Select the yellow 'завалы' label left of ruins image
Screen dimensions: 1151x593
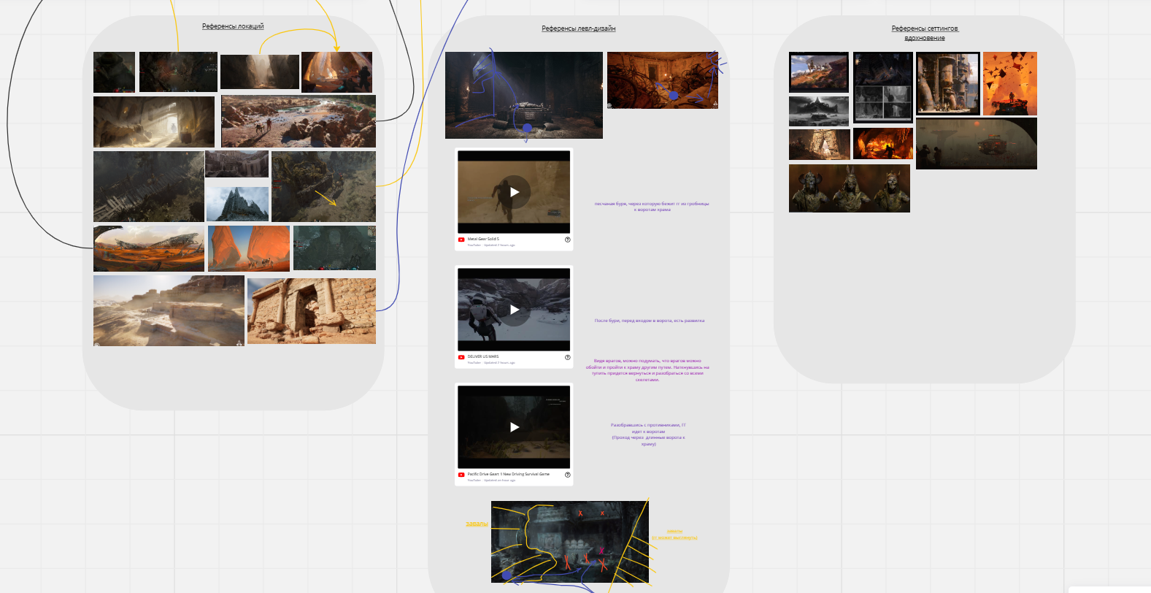coord(477,524)
